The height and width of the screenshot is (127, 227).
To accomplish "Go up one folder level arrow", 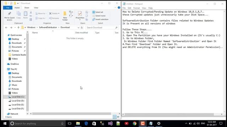I will point(18,28).
